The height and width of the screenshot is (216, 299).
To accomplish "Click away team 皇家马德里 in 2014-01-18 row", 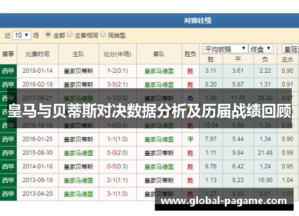I will (159, 166).
